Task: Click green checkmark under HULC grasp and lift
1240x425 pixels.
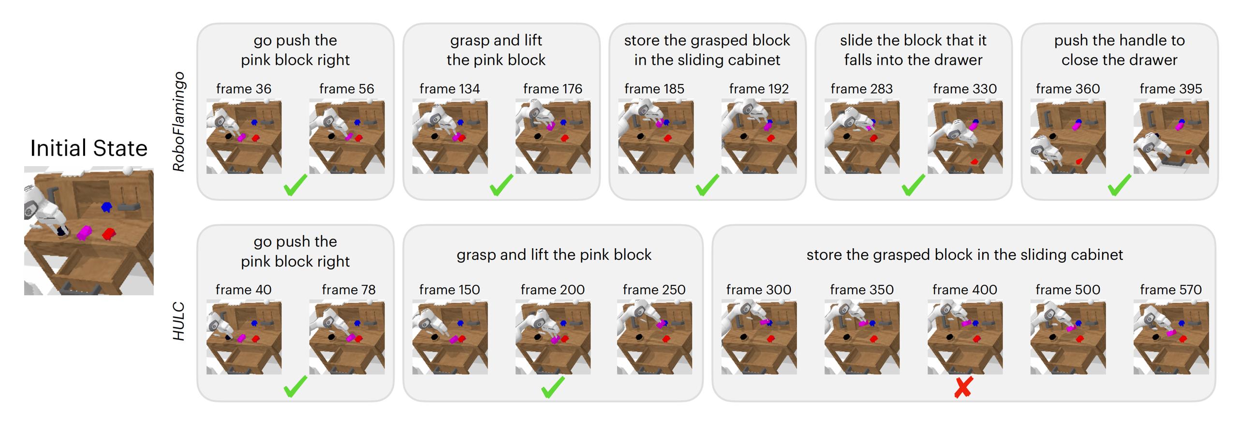Action: 553,387
